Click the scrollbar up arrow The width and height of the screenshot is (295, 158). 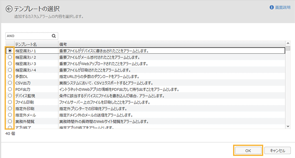[x=288, y=43]
